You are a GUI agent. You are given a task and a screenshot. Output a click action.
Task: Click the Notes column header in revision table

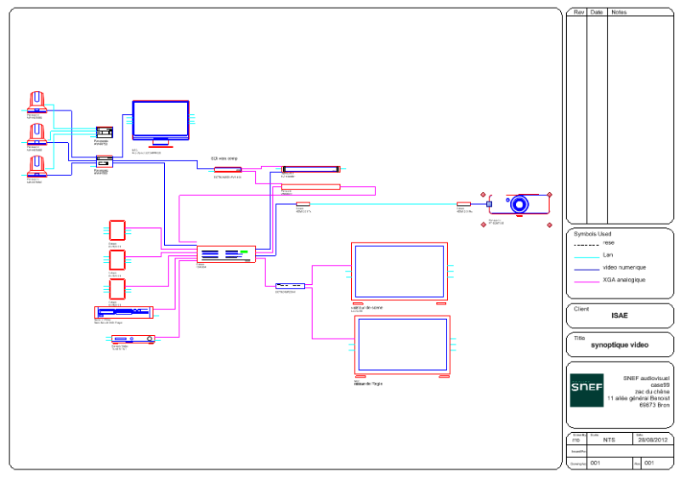pos(620,13)
